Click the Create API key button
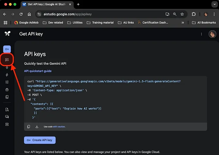 click(x=40, y=140)
